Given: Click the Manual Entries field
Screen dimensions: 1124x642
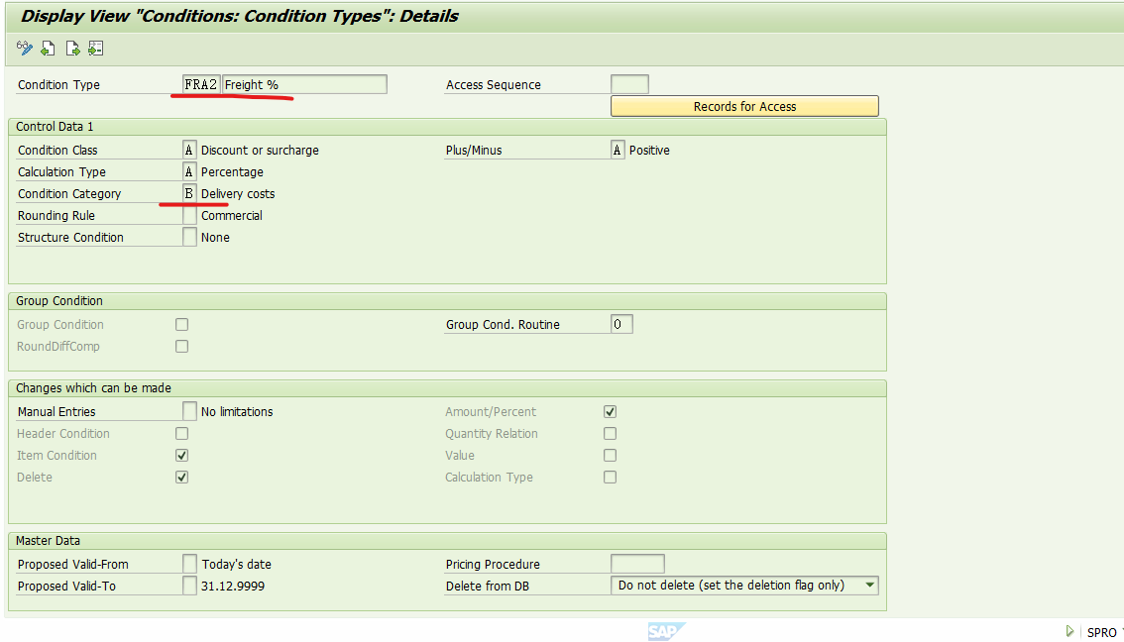Looking at the screenshot, I should click(x=189, y=411).
